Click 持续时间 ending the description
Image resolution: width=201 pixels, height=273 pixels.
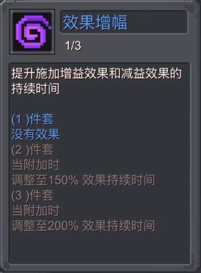point(36,89)
